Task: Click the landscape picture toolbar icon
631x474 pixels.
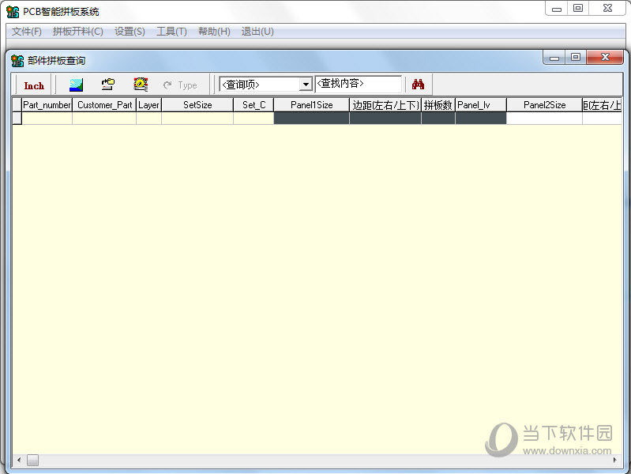Action: click(76, 85)
